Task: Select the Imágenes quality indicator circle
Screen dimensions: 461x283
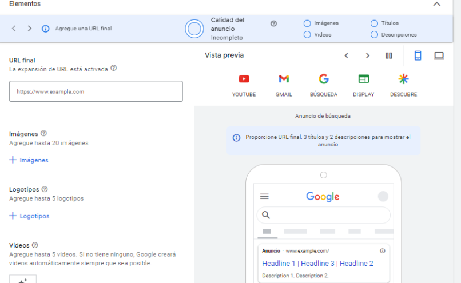Action: tap(307, 23)
